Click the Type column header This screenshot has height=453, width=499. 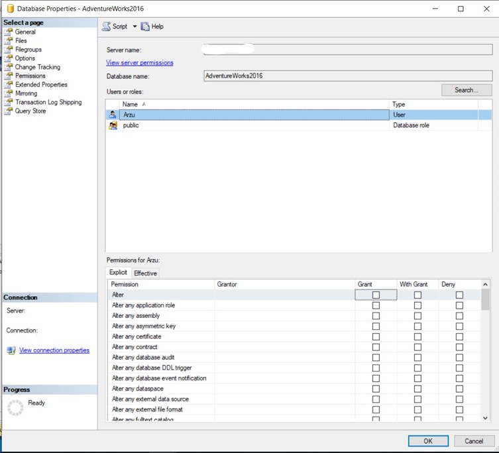pos(433,105)
